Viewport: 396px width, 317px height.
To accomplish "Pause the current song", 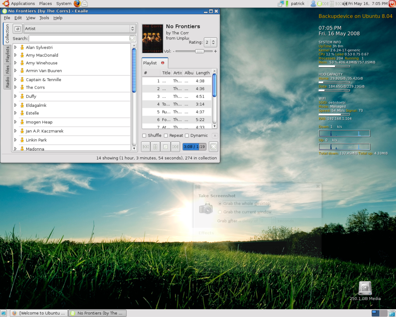I will pyautogui.click(x=155, y=147).
